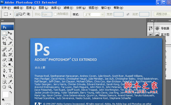Open the 选择(S) menu
171x105 pixels.
56,8
